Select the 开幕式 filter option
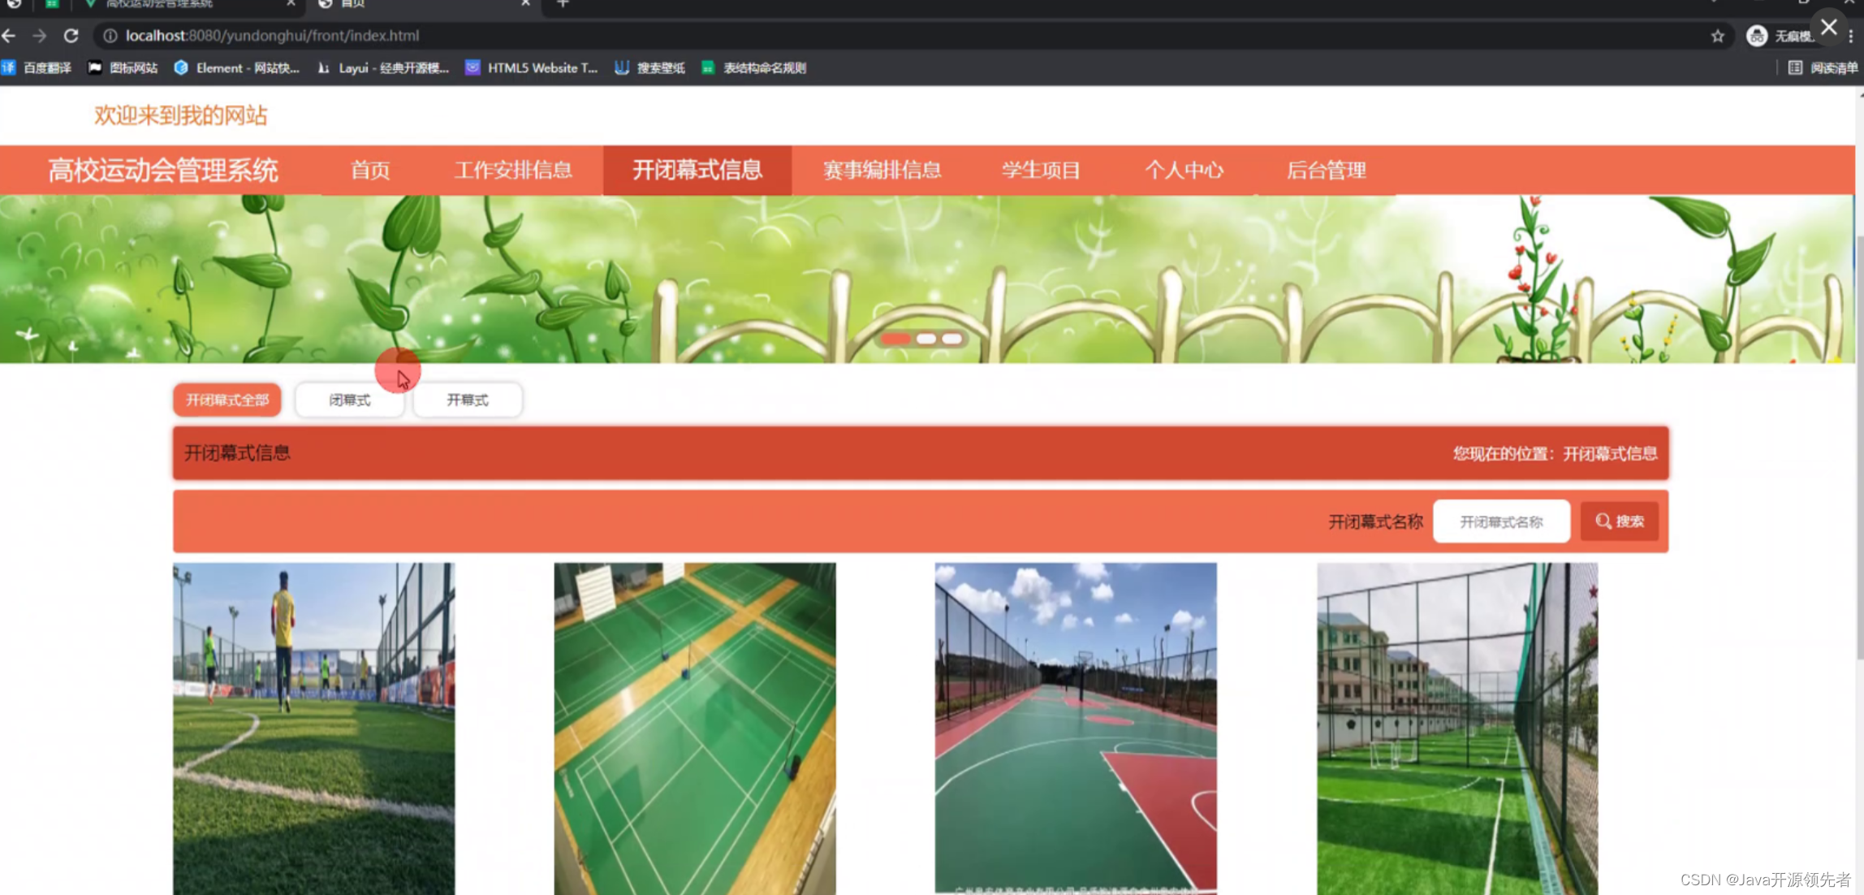The height and width of the screenshot is (895, 1864). [467, 400]
